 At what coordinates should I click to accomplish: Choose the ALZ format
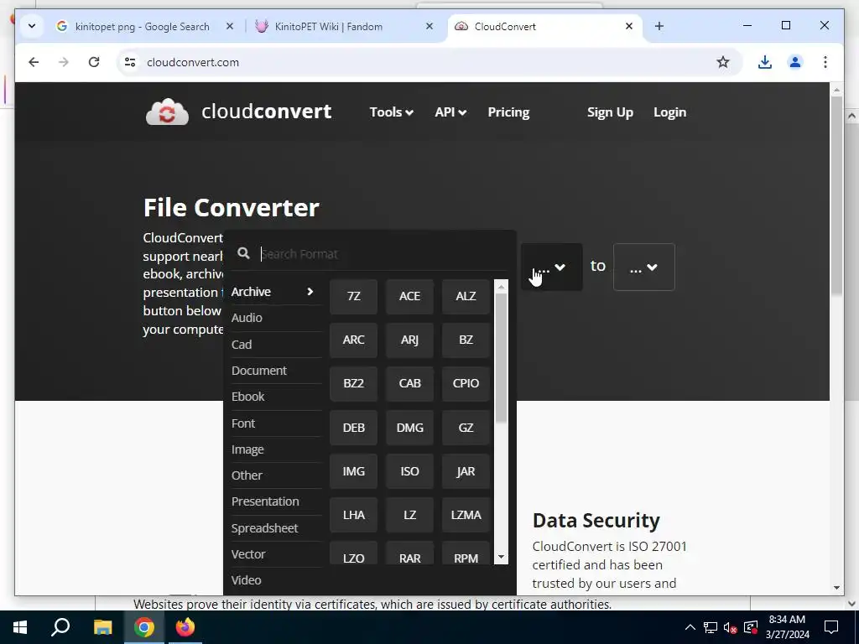click(466, 296)
